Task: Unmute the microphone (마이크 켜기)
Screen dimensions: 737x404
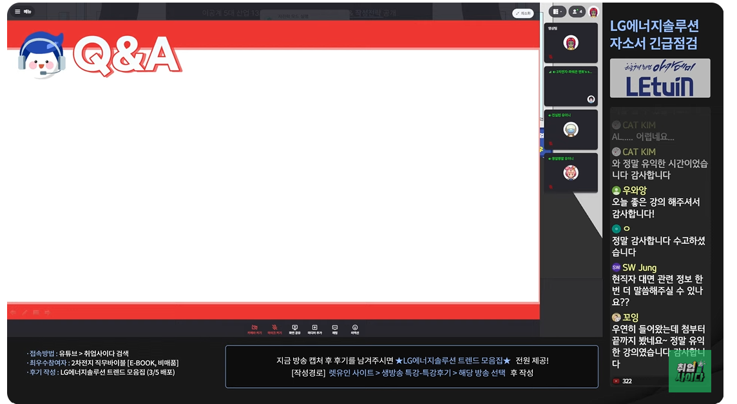Action: [274, 329]
